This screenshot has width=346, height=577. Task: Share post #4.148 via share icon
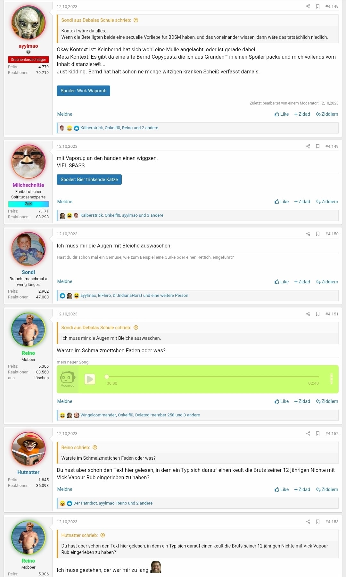pos(308,6)
